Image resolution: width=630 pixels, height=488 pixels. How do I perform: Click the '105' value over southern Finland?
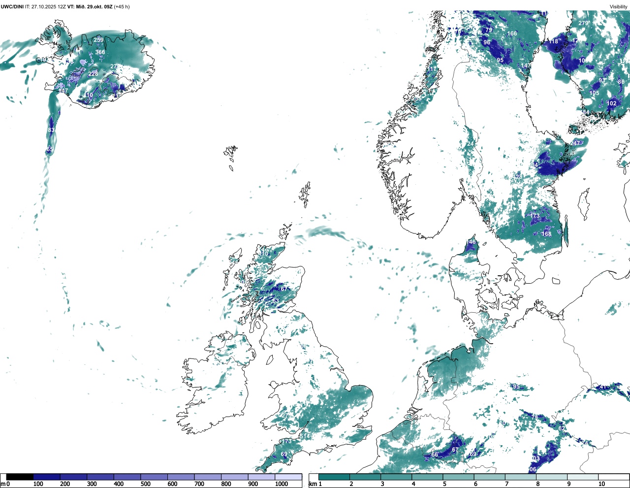pos(595,93)
